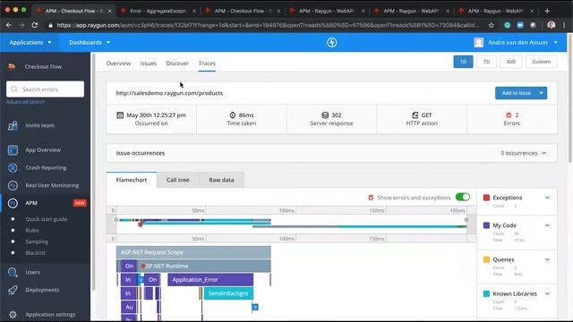
Task: Click the Application_Error flamechart block
Action: (x=210, y=280)
